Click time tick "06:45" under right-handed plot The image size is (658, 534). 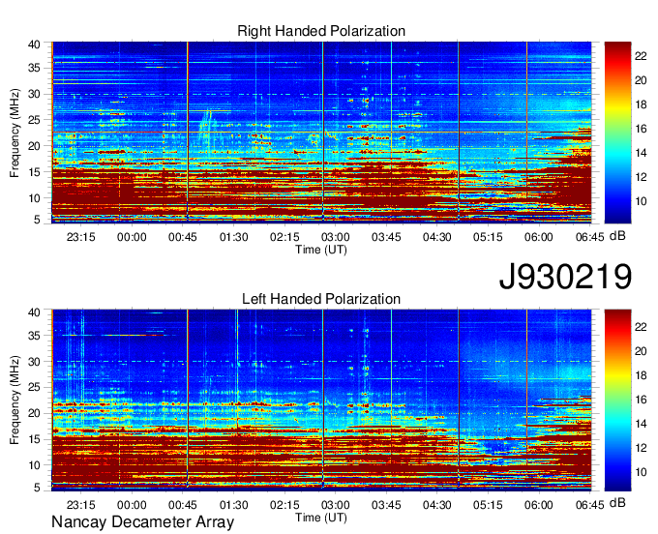(x=589, y=237)
